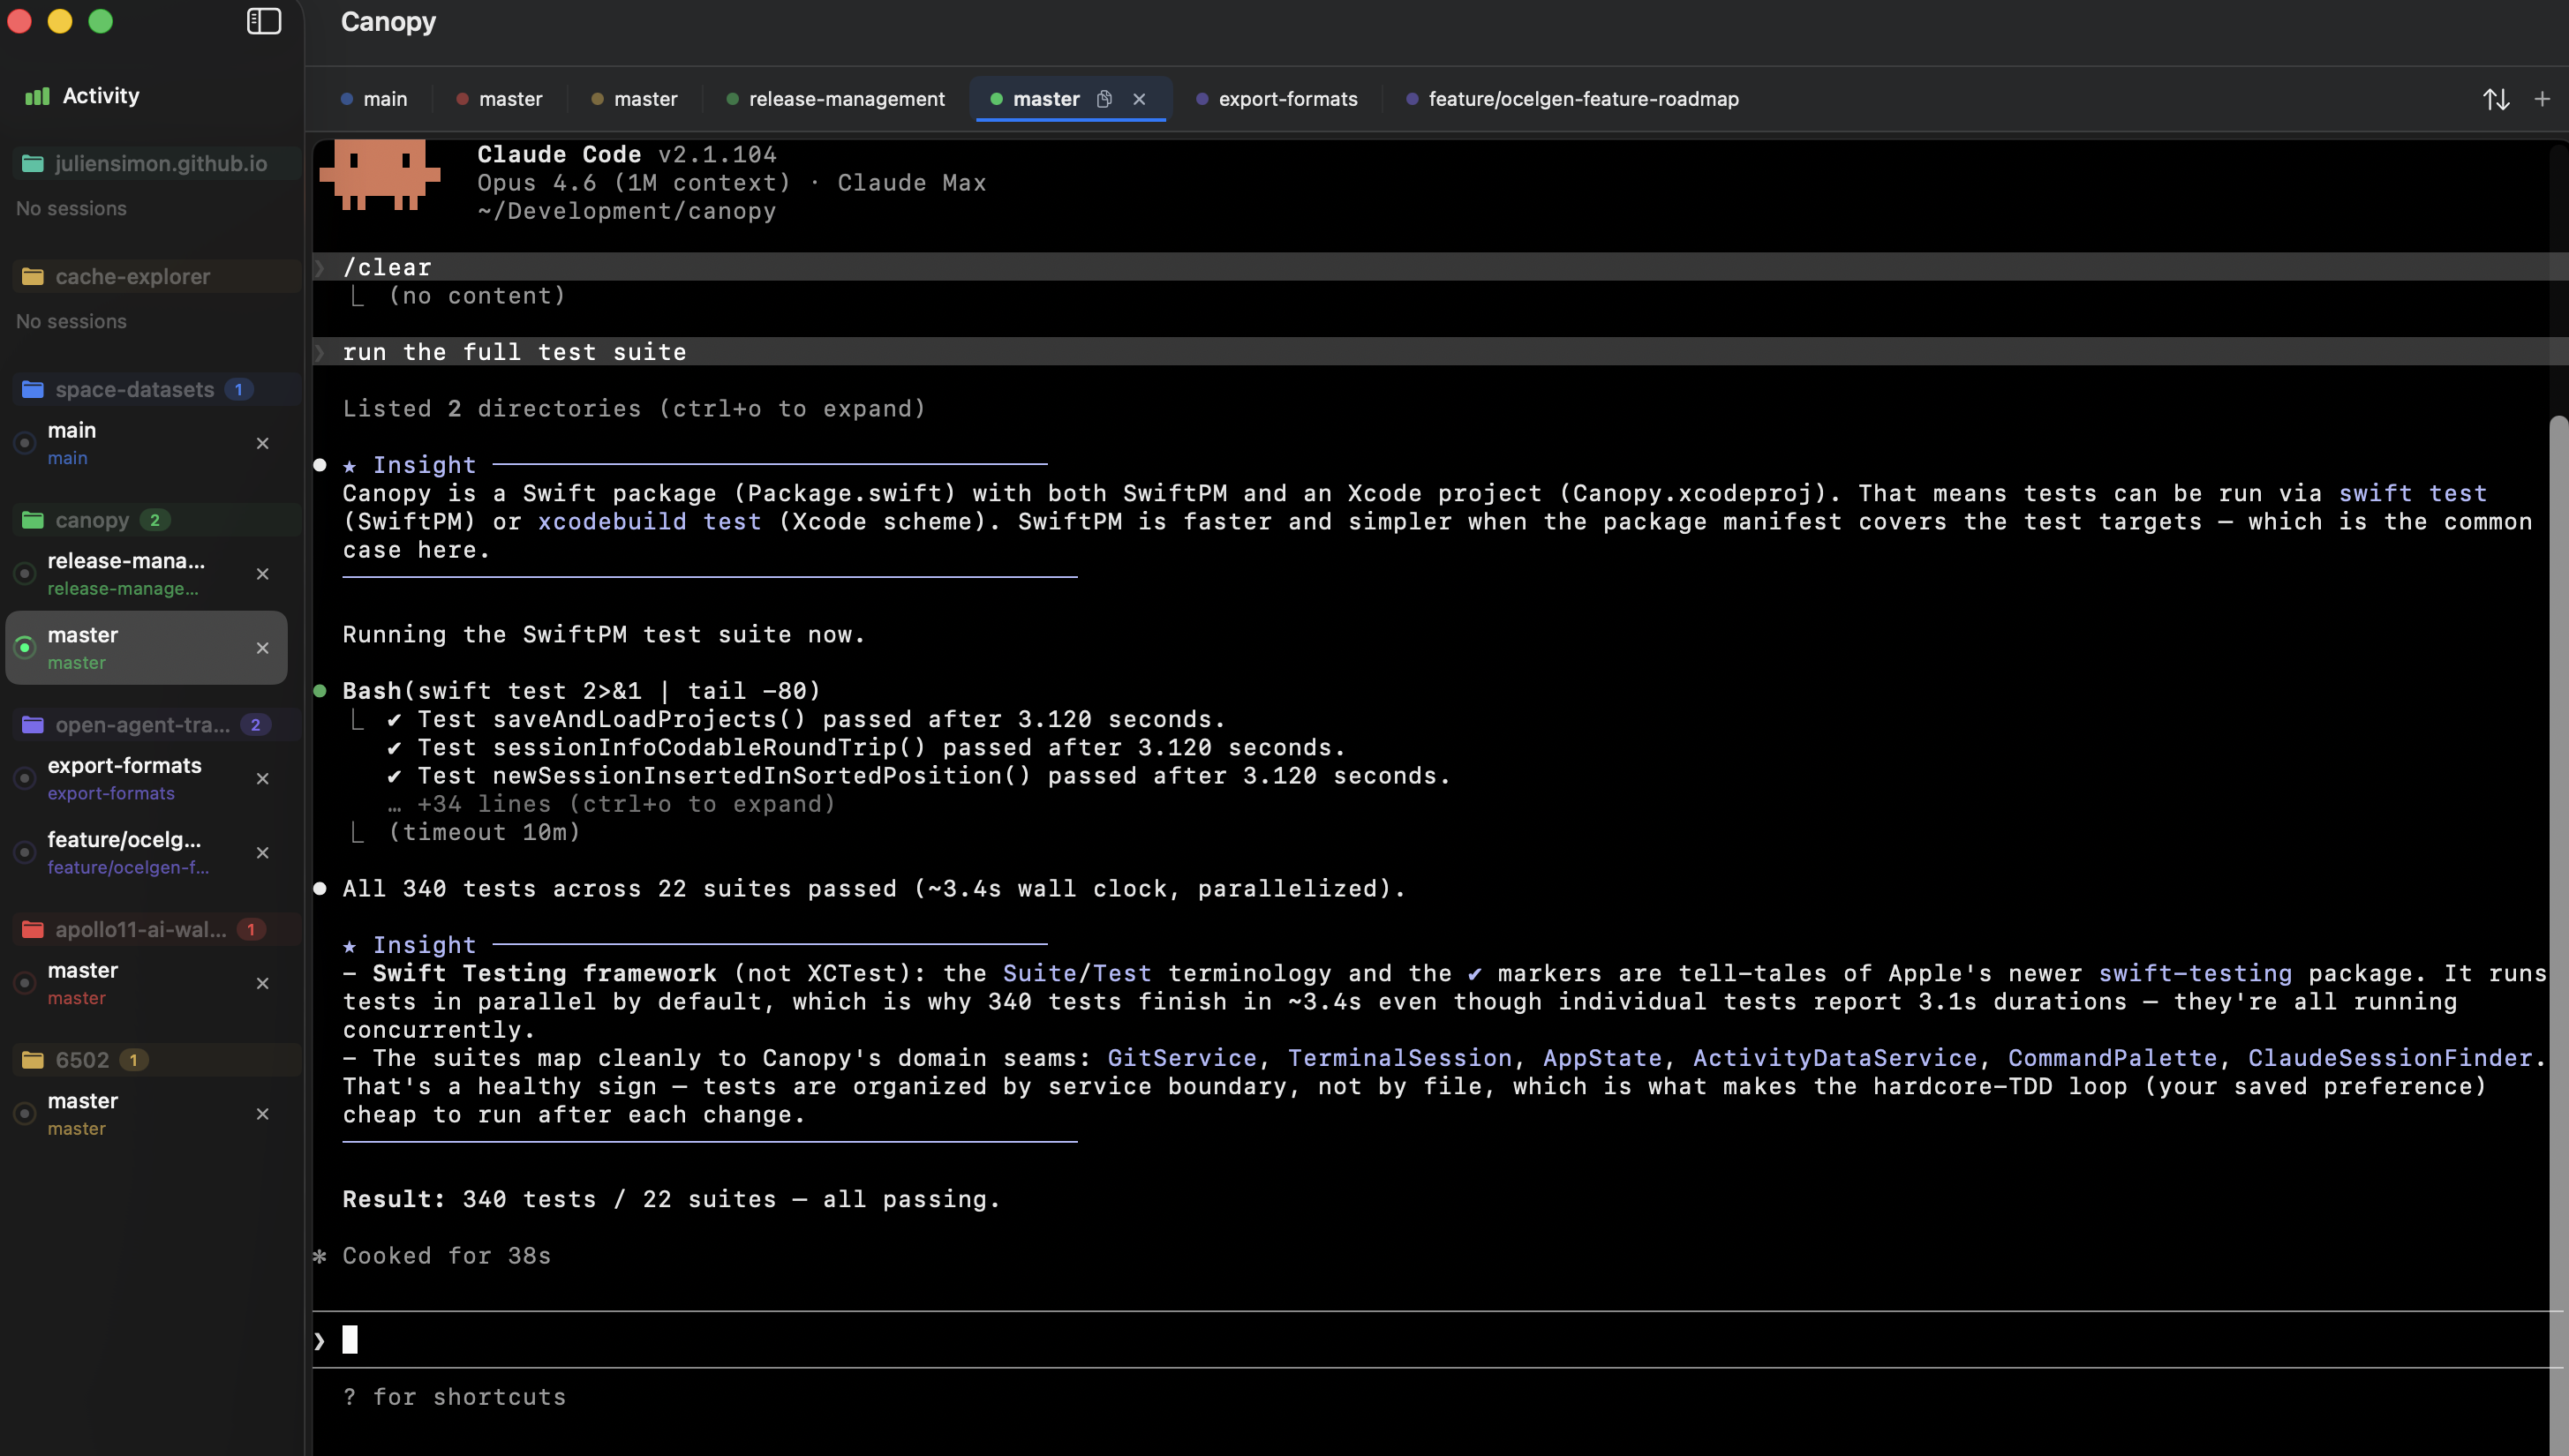Select the feature/ocelg... session in the sidebar

point(146,852)
